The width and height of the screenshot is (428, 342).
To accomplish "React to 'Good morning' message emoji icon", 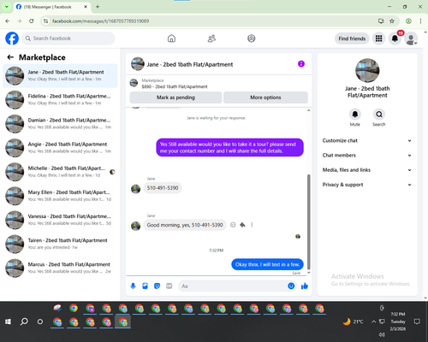I will (233, 225).
